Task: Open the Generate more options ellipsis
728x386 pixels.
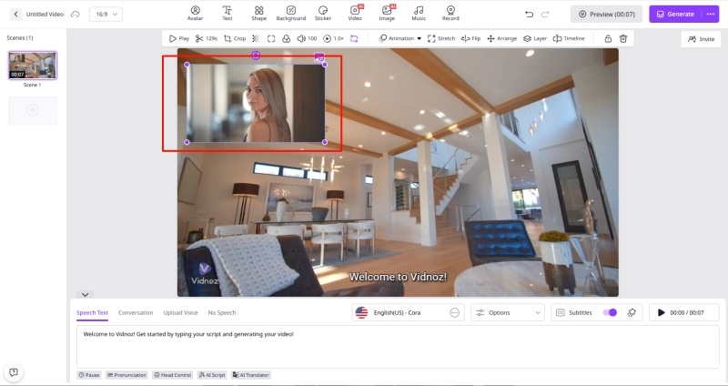Action: [711, 14]
